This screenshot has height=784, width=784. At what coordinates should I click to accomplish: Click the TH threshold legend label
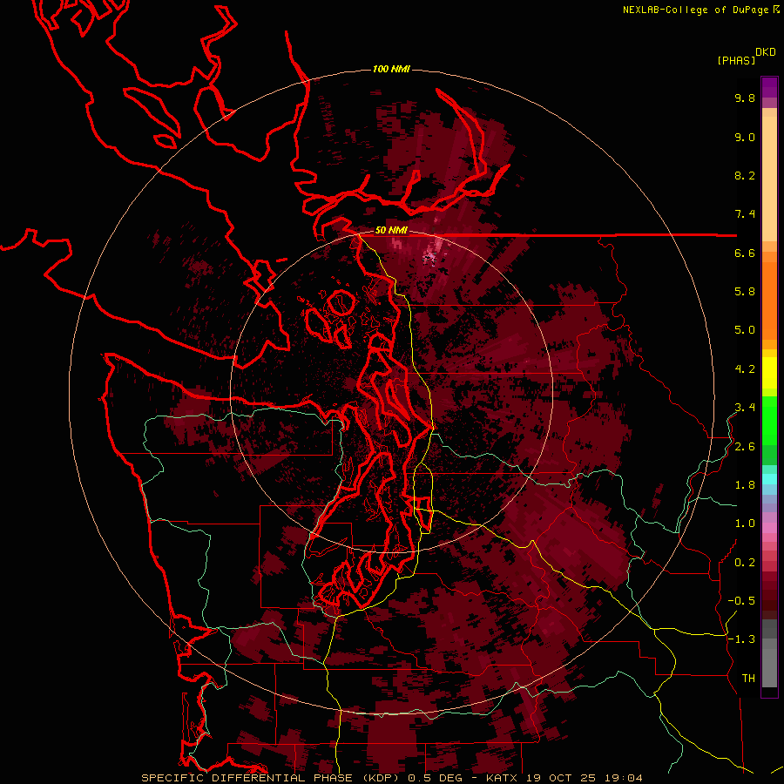[748, 679]
